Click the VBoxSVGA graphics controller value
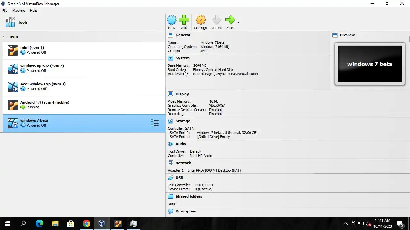410x230 pixels. (217, 105)
